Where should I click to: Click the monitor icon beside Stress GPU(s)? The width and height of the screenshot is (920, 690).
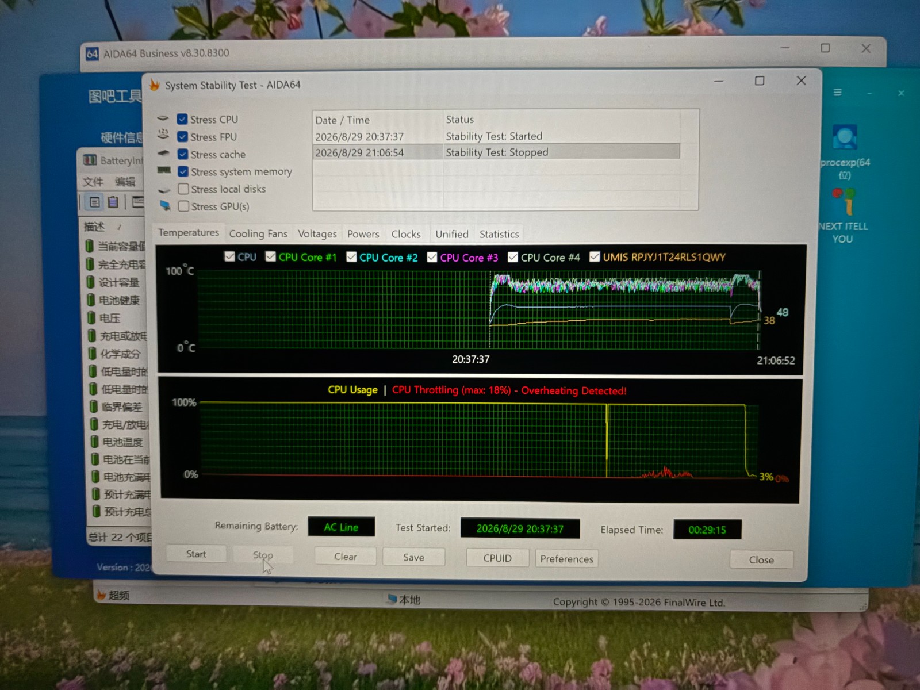pyautogui.click(x=166, y=205)
